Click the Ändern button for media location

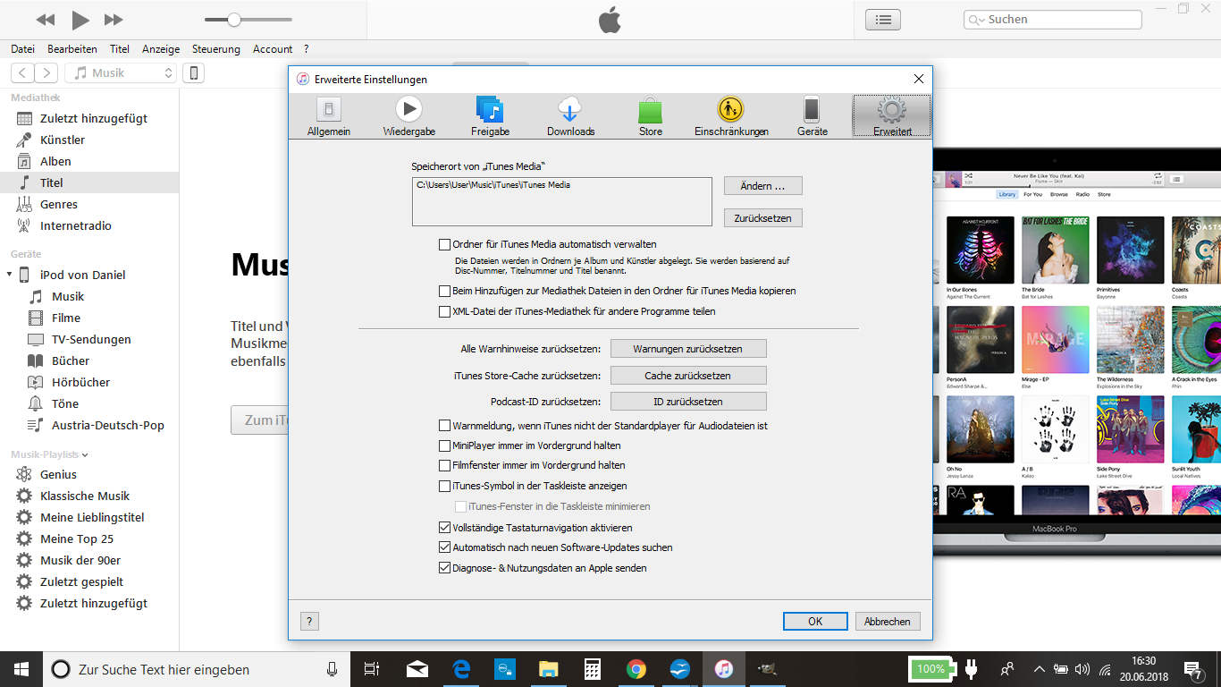click(762, 186)
